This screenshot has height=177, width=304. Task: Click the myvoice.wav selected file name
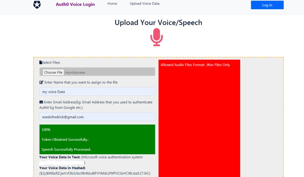tap(75, 72)
